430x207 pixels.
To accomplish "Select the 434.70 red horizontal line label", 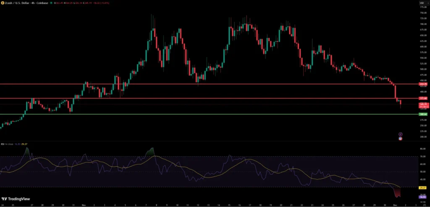I will point(422,84).
